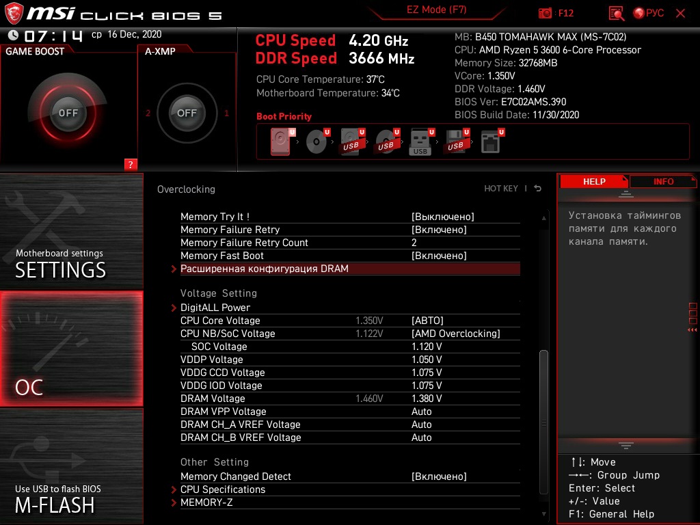Edit the SOC Voltage 1.120 V field
This screenshot has height=525, width=700.
pyautogui.click(x=427, y=347)
